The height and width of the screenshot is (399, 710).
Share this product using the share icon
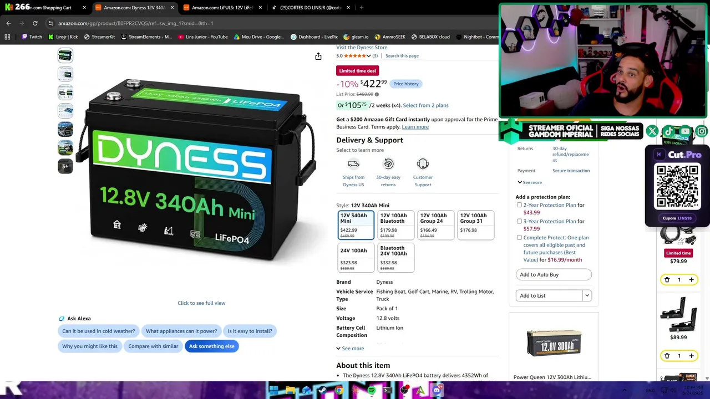tap(318, 56)
